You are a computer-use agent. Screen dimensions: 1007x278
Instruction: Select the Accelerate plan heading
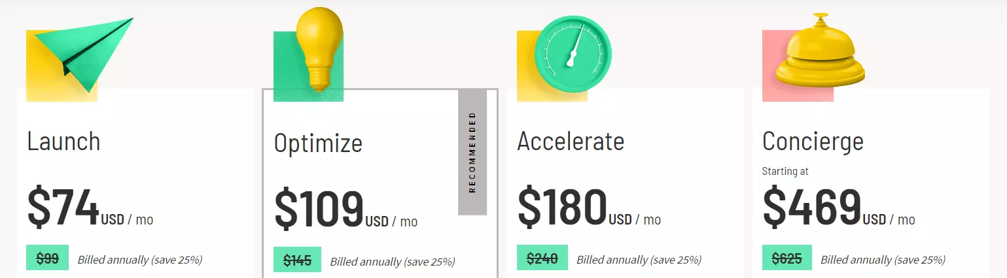tap(571, 142)
